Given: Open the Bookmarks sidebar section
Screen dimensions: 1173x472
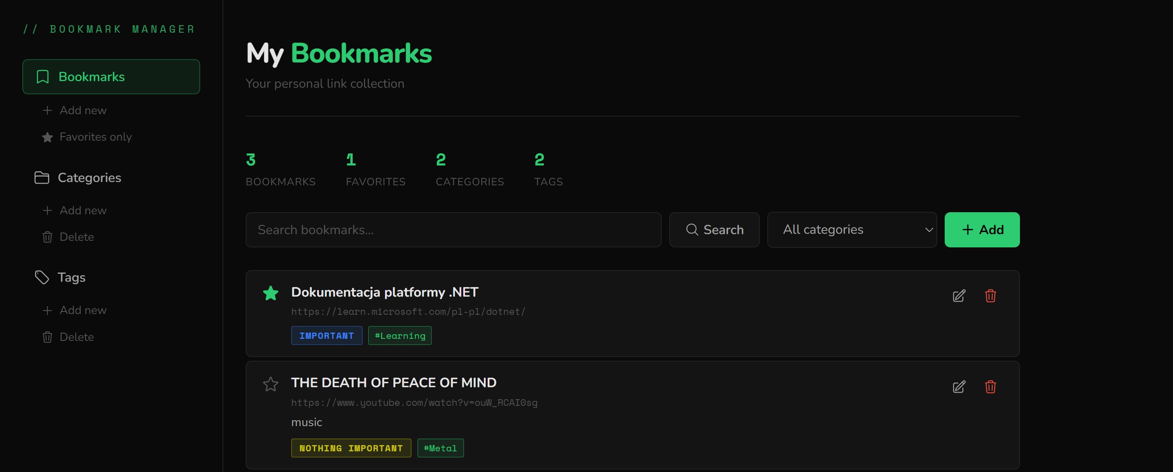Looking at the screenshot, I should click(x=111, y=77).
